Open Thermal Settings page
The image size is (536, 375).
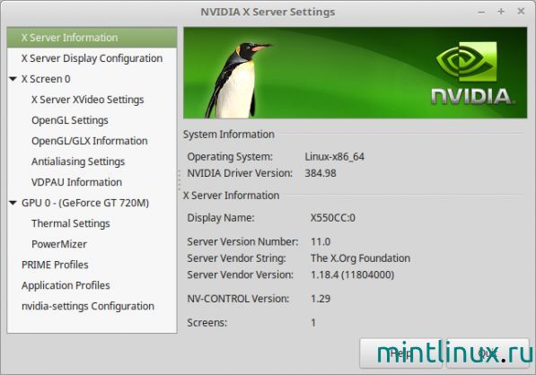(70, 223)
